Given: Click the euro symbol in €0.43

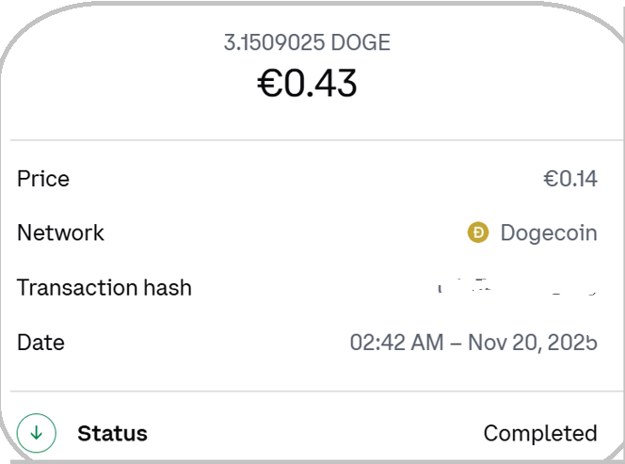Looking at the screenshot, I should coord(269,84).
